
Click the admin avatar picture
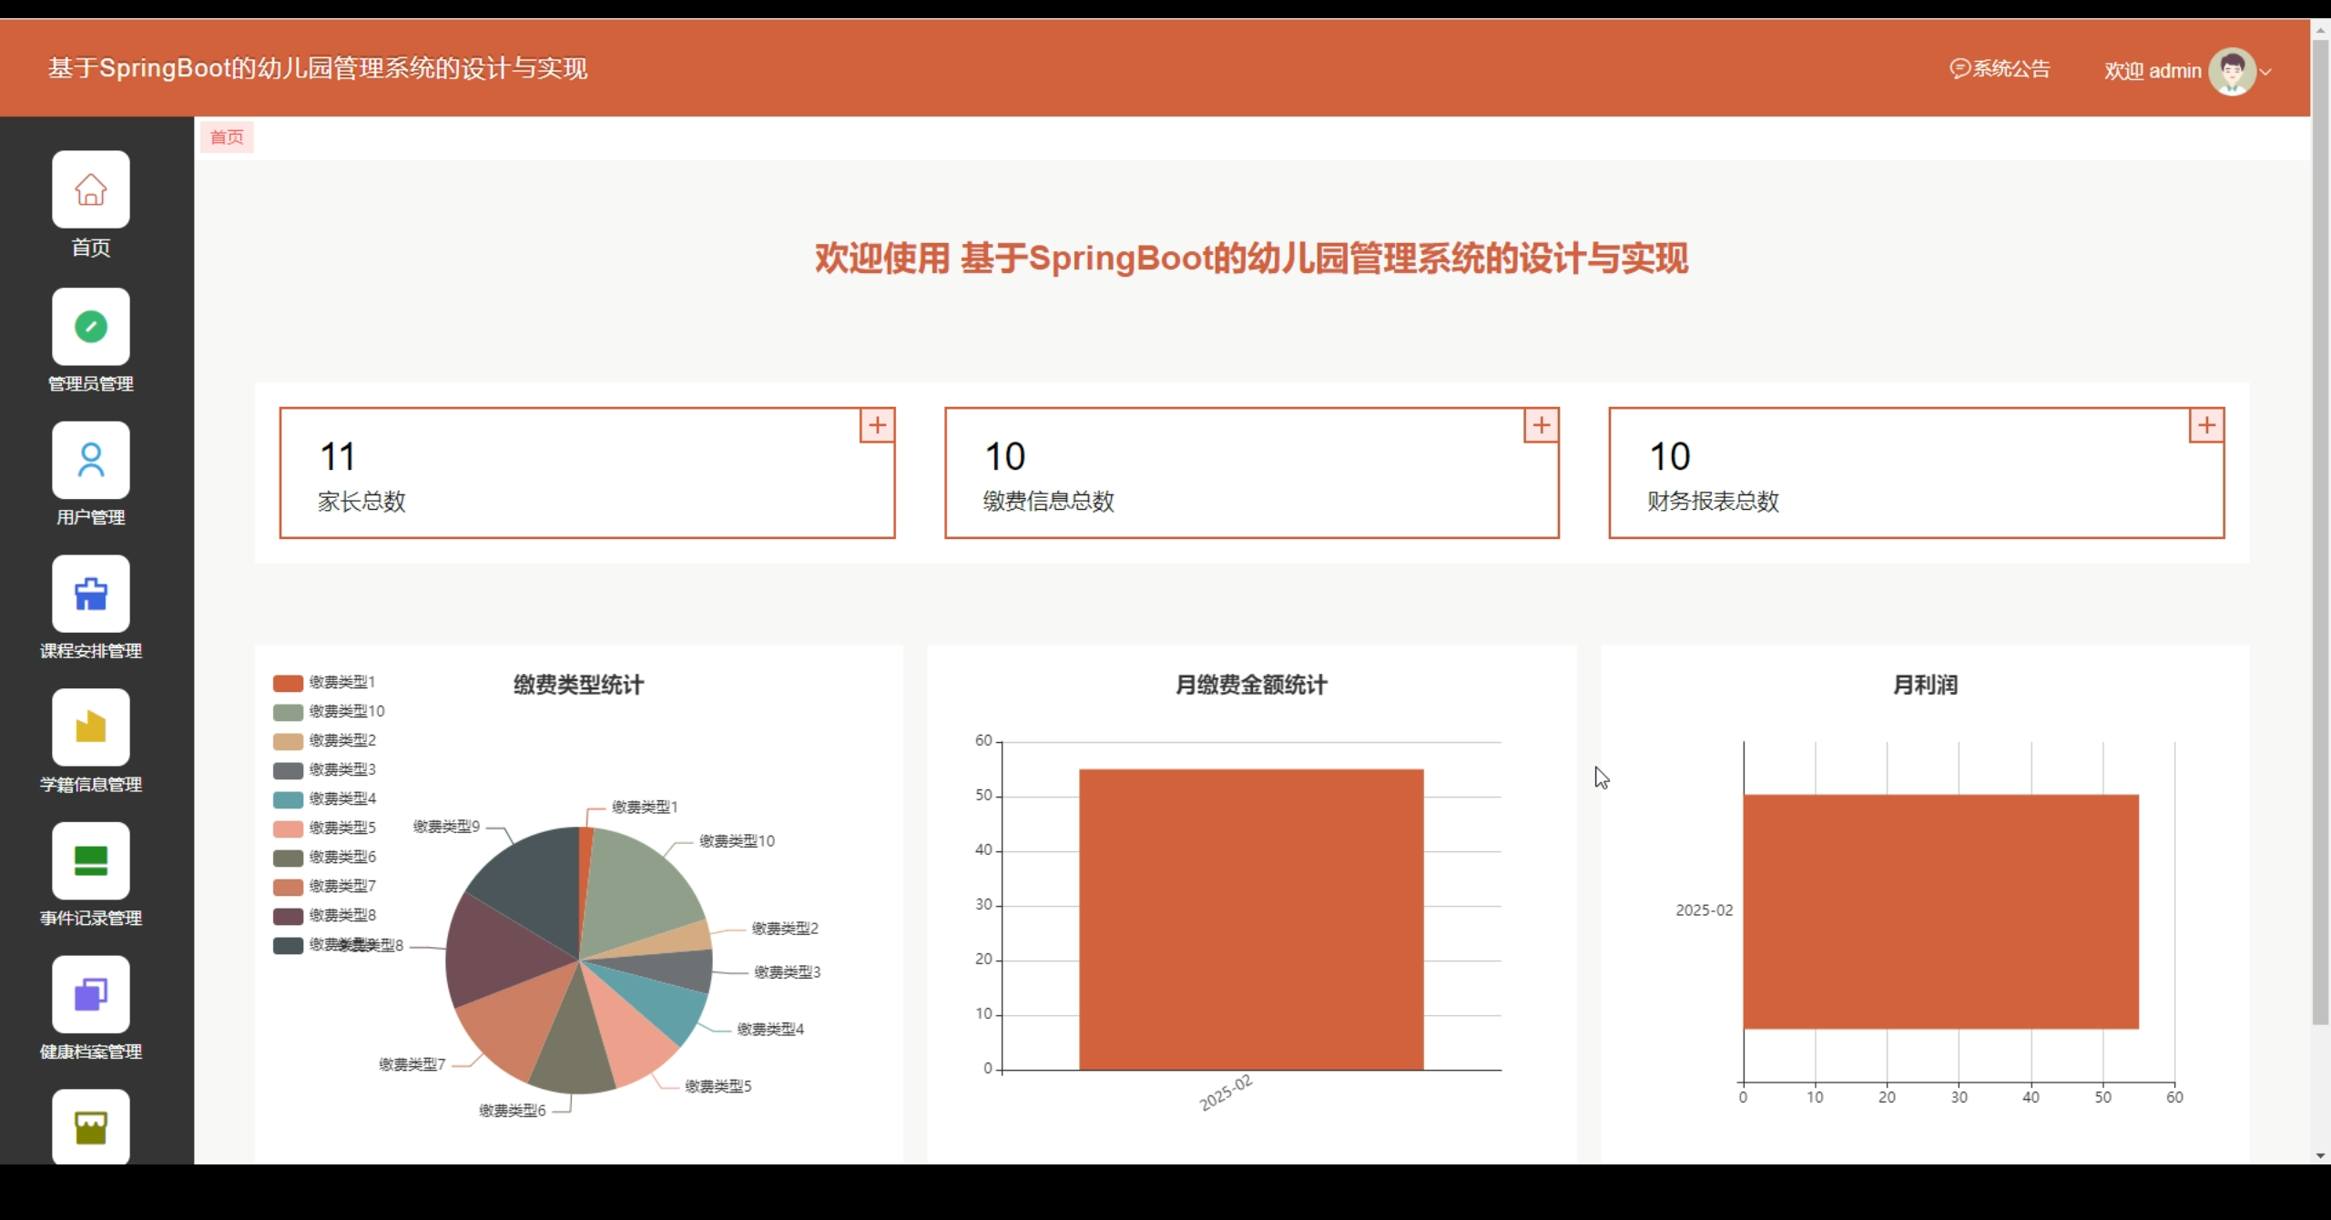click(x=2231, y=71)
